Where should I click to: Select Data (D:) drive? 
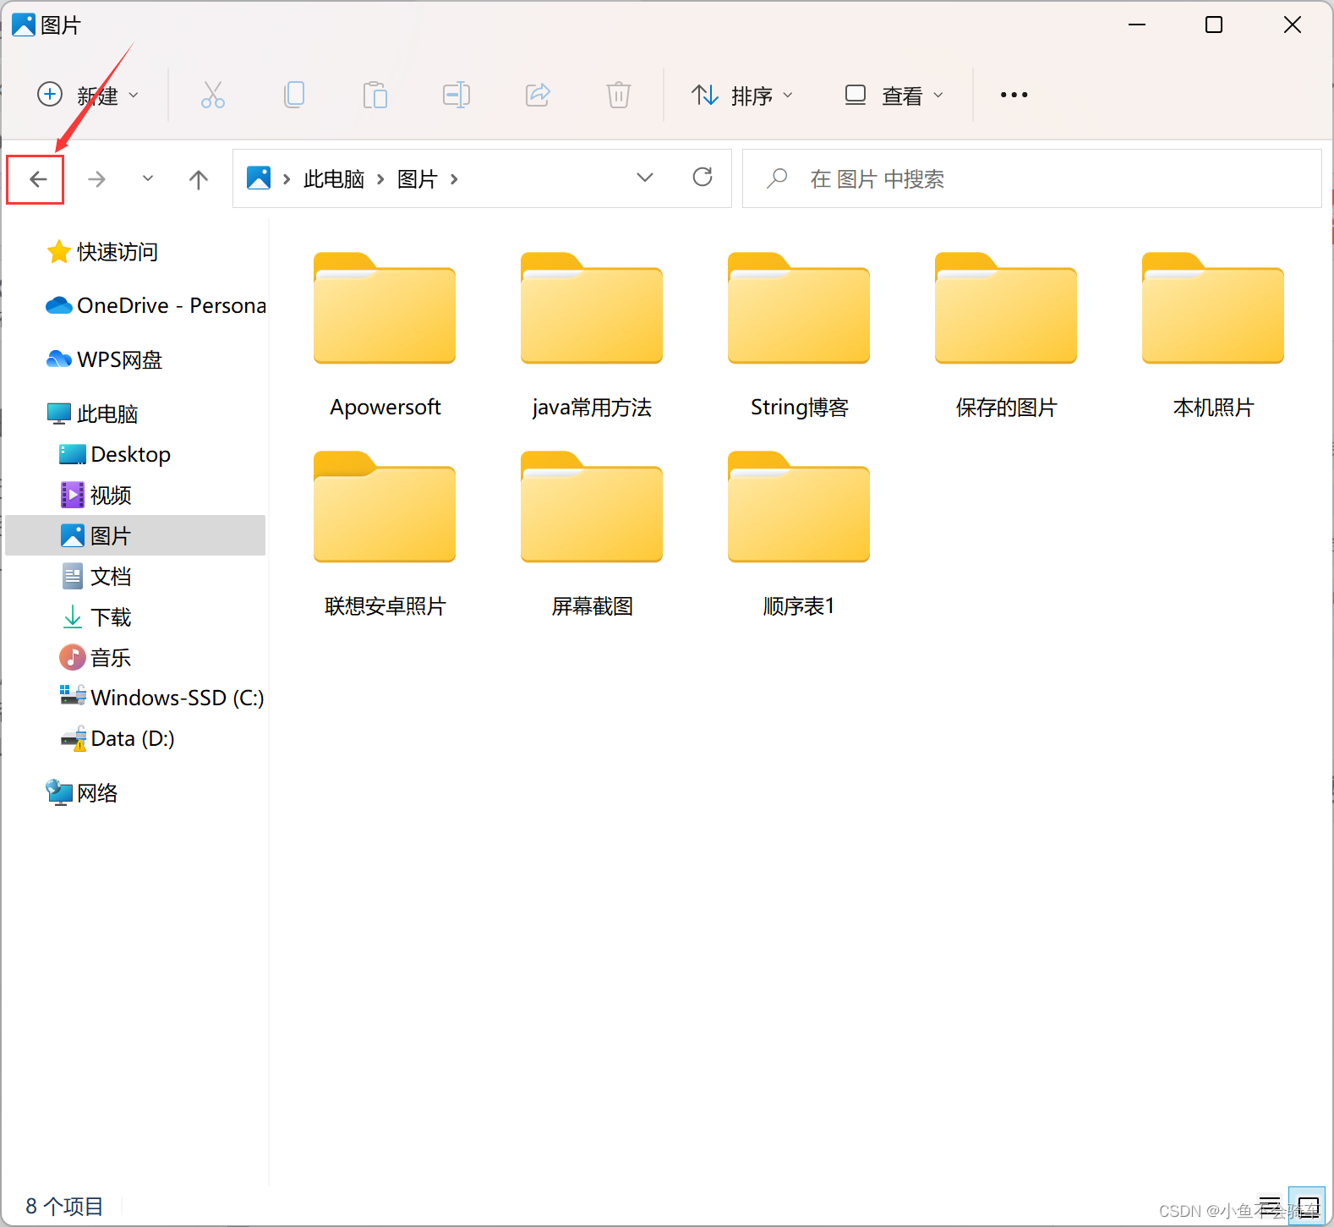(133, 738)
